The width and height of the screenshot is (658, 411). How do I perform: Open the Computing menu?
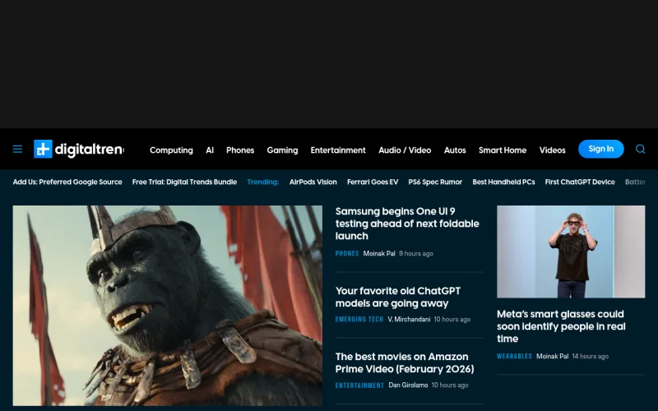click(x=171, y=150)
